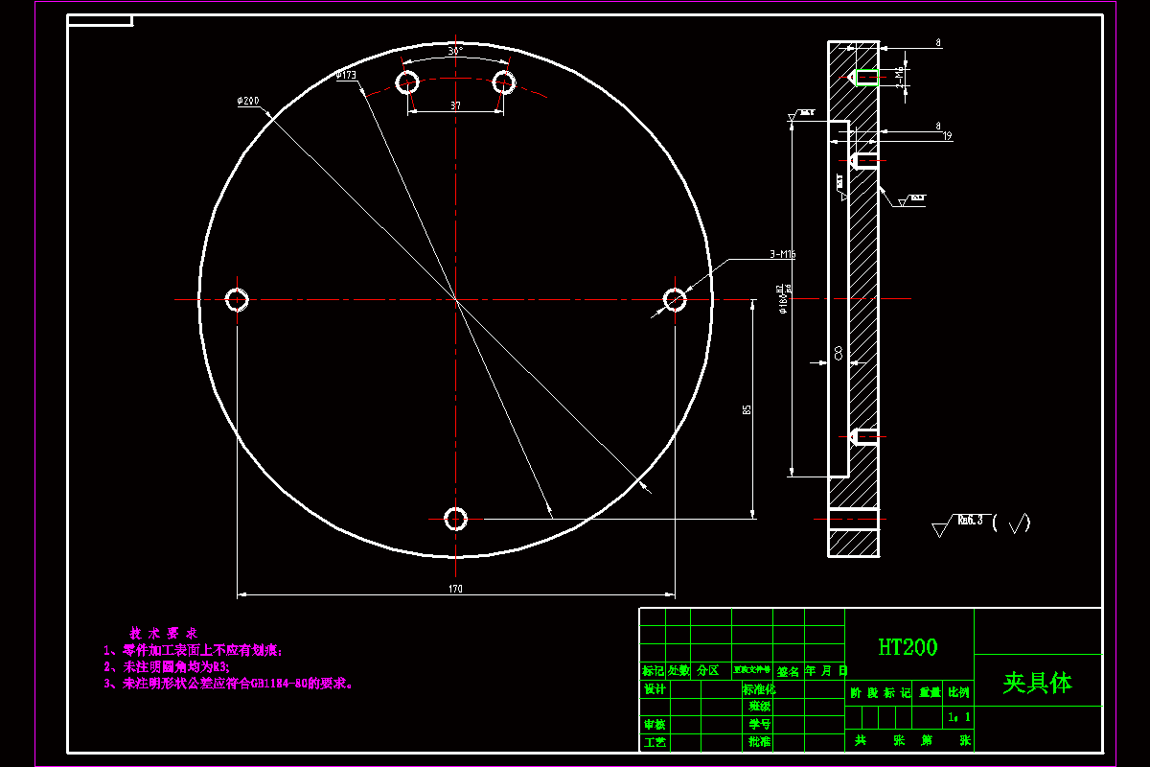1150x767 pixels.
Task: Select the 学号 label in title block
Action: pos(759,725)
